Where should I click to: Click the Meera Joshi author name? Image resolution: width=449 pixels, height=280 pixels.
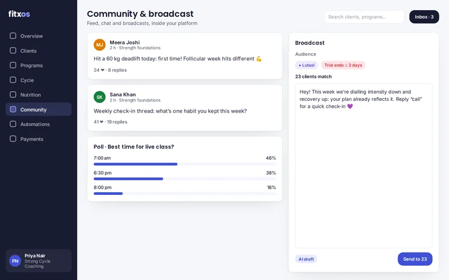[x=125, y=43]
